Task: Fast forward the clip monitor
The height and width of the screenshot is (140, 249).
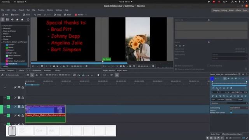Action: (64, 66)
